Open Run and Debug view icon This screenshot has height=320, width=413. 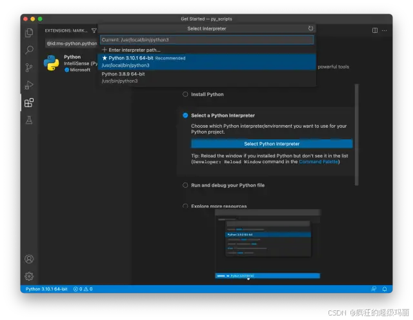pos(29,85)
